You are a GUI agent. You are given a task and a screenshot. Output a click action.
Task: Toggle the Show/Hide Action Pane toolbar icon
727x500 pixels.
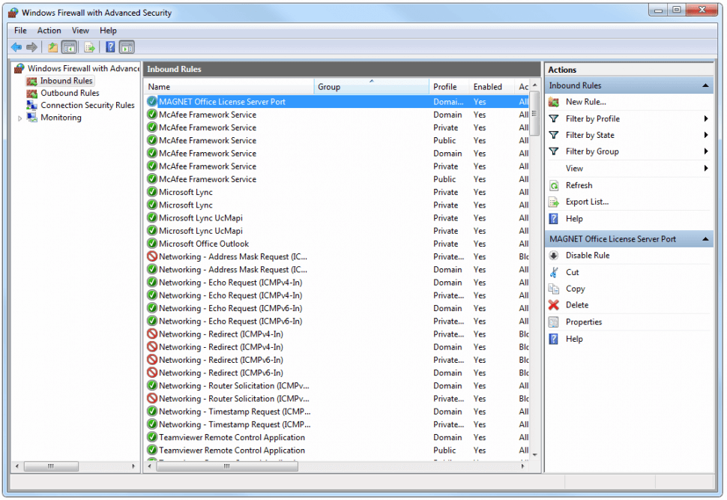click(127, 47)
